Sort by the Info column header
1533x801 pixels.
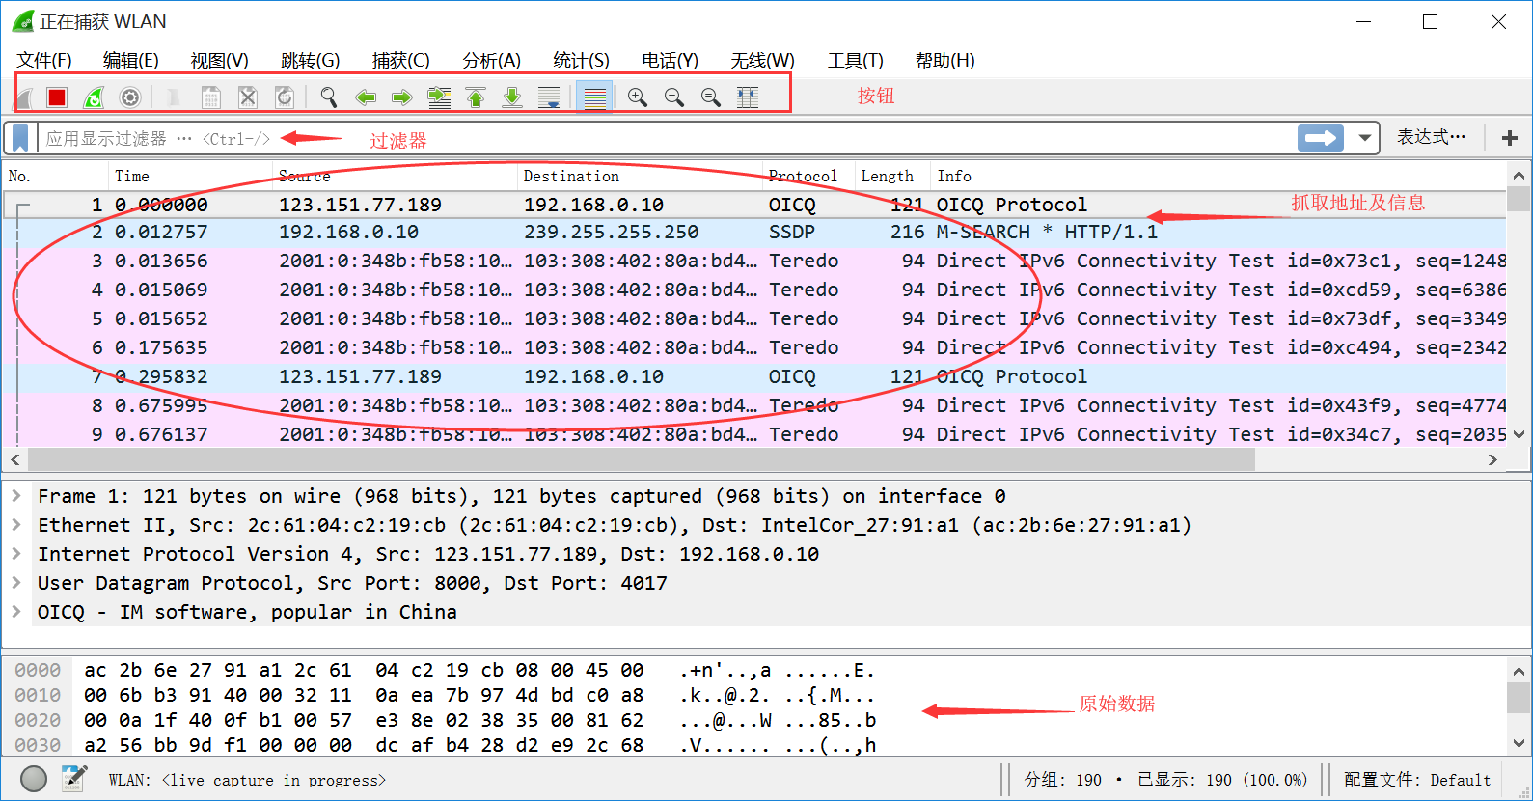click(1218, 176)
